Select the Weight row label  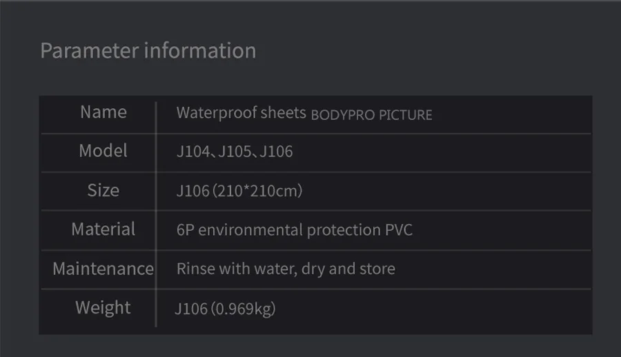tap(103, 307)
